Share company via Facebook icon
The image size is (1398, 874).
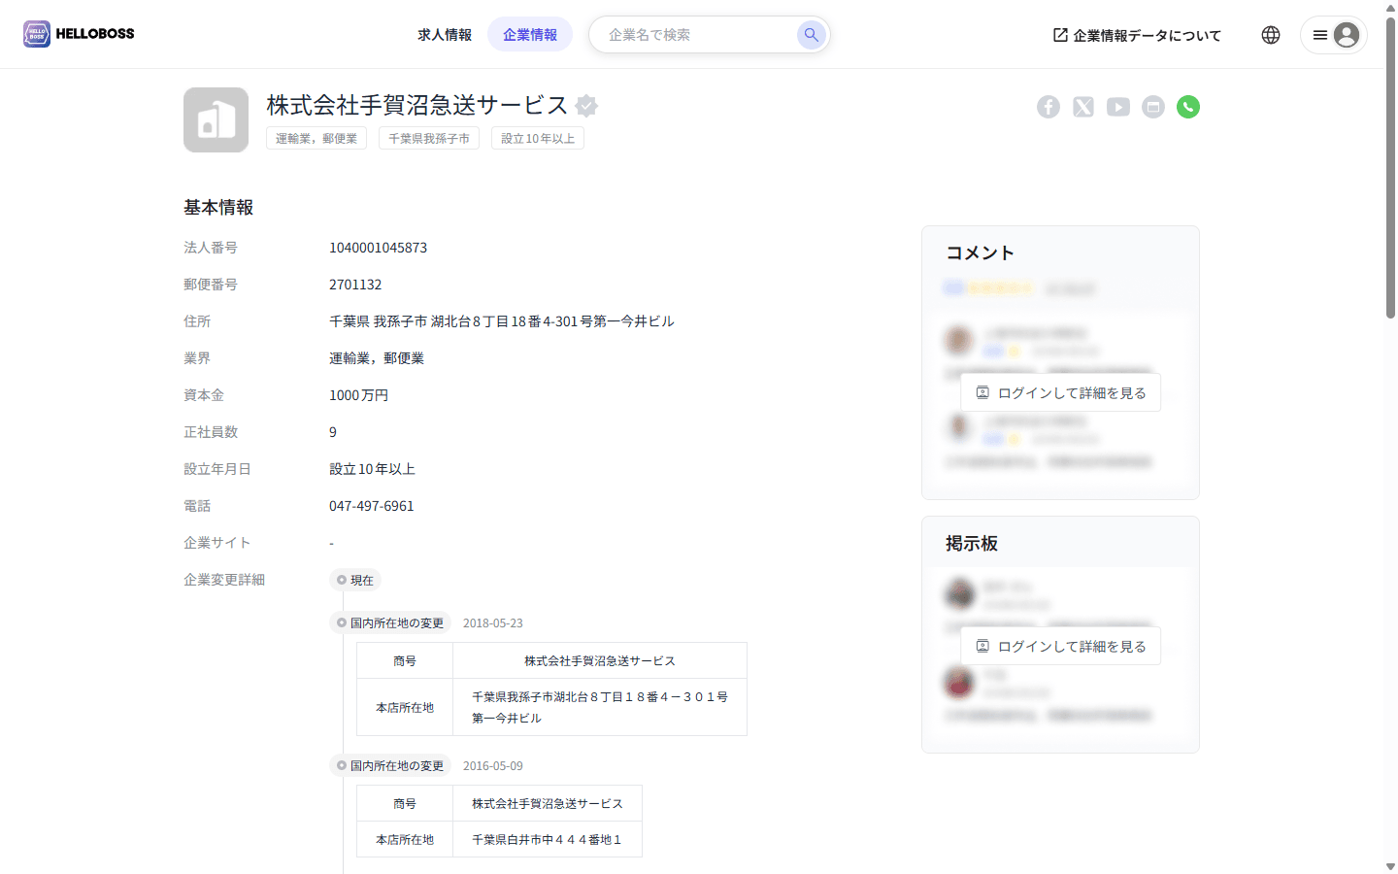(x=1048, y=107)
